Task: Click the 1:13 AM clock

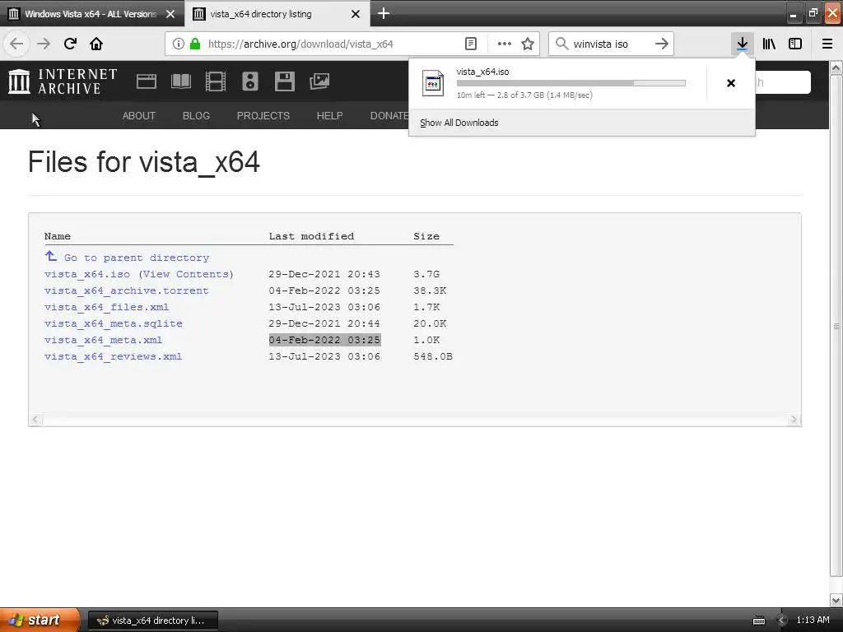Action: pyautogui.click(x=813, y=620)
